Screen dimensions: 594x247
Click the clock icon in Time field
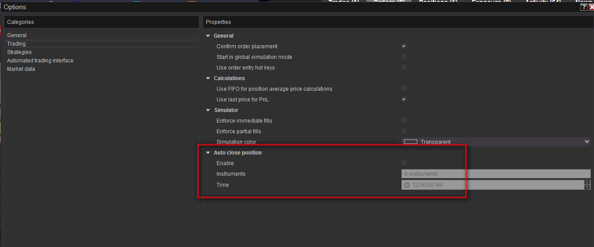coord(407,185)
